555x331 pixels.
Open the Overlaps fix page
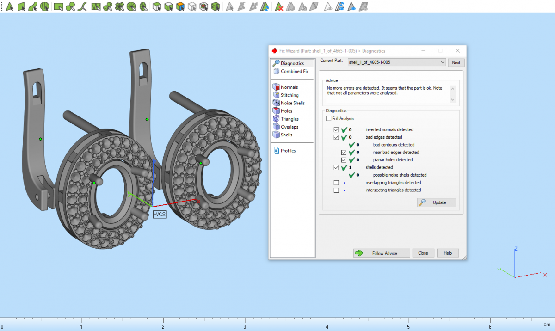289,127
